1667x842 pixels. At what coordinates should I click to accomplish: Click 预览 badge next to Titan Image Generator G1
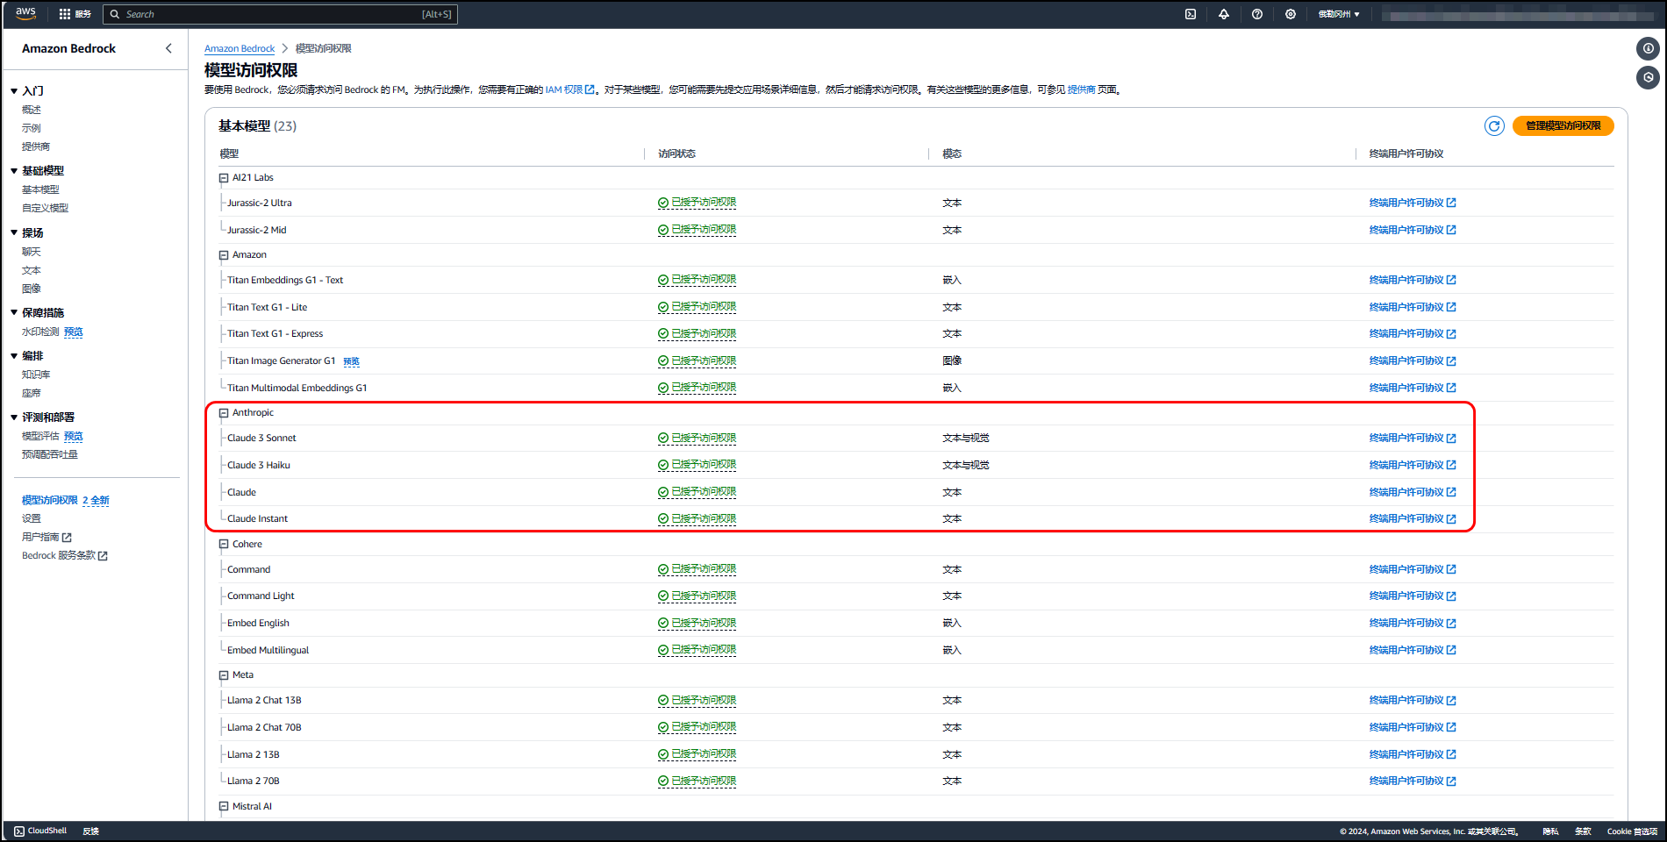(351, 361)
